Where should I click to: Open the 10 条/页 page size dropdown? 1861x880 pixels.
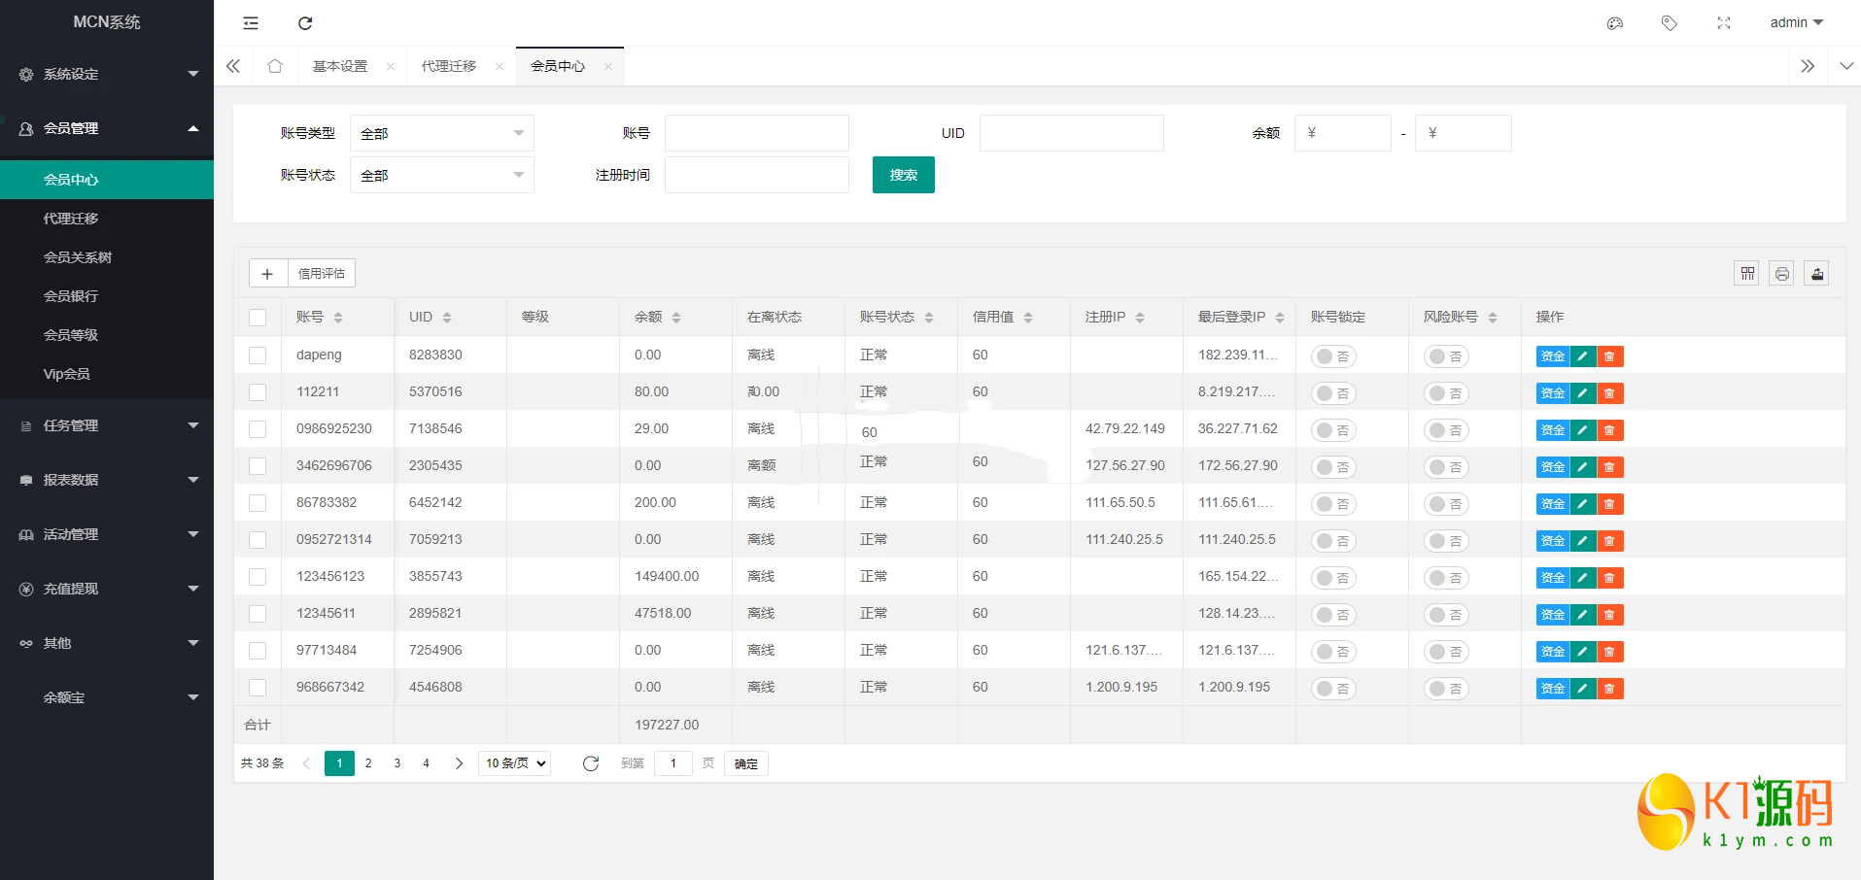point(515,763)
